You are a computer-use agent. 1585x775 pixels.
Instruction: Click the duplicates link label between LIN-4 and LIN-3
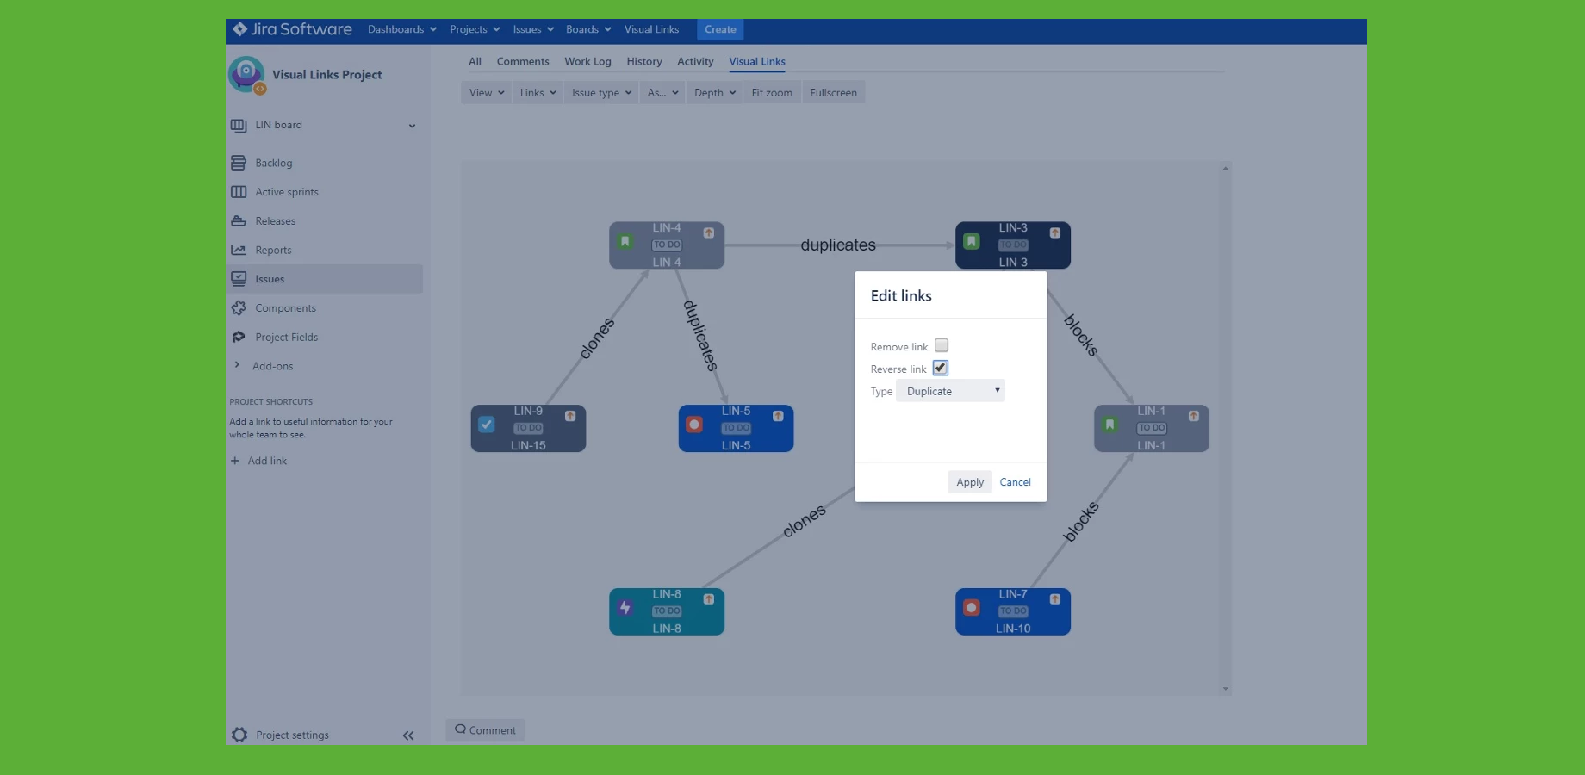click(x=838, y=245)
